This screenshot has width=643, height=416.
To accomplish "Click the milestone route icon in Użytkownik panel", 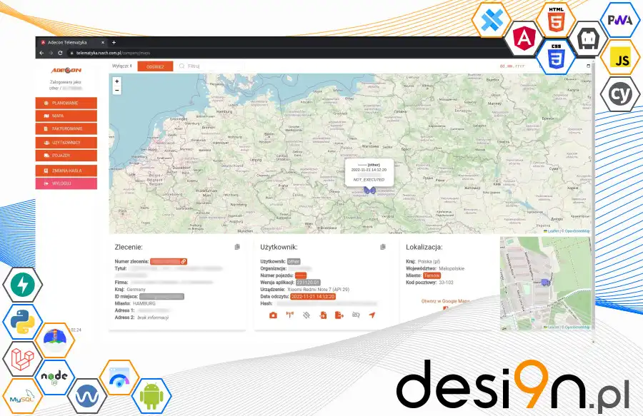I will point(289,316).
